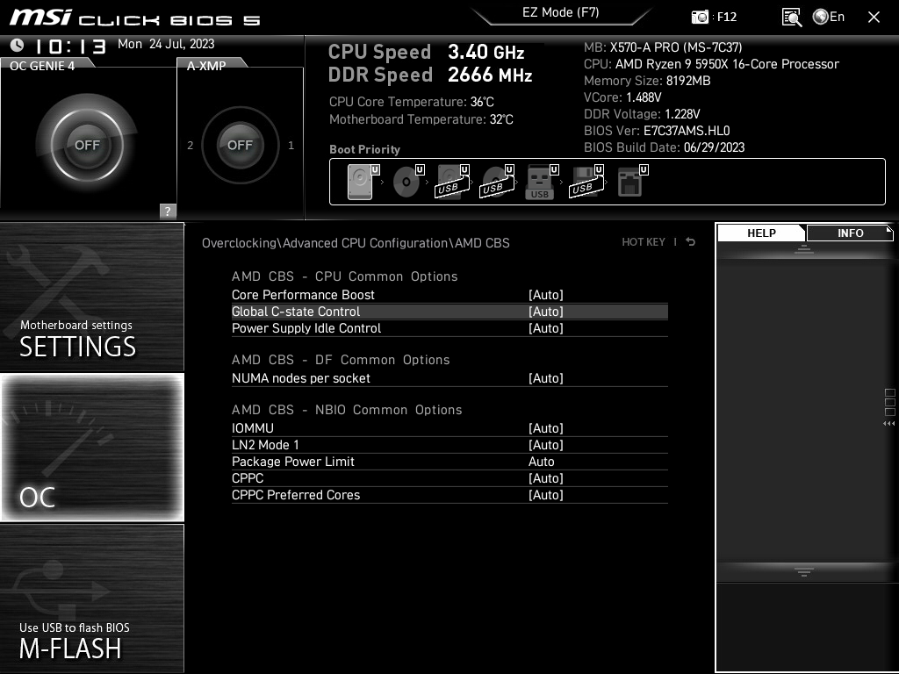899x674 pixels.
Task: Click the screenshot camera icon near F12
Action: (x=700, y=17)
